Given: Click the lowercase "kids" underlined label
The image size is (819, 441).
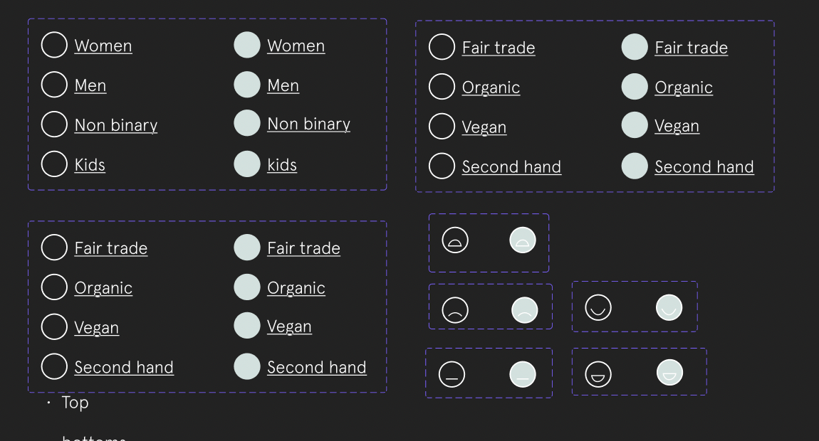Looking at the screenshot, I should (x=282, y=165).
